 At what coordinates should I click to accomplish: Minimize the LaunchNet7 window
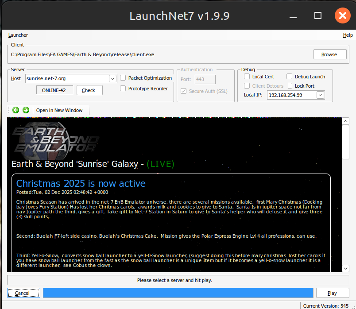tap(293, 17)
